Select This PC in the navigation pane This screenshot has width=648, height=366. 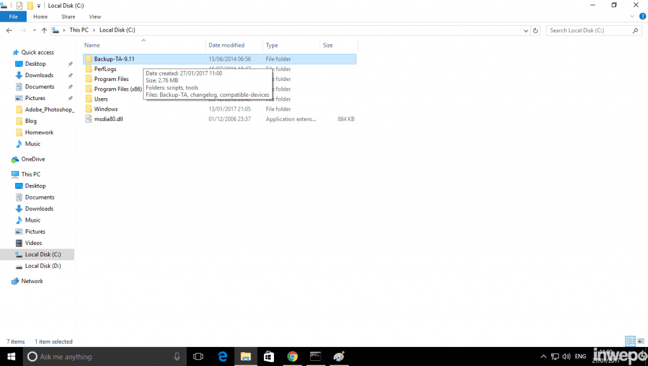pos(30,175)
